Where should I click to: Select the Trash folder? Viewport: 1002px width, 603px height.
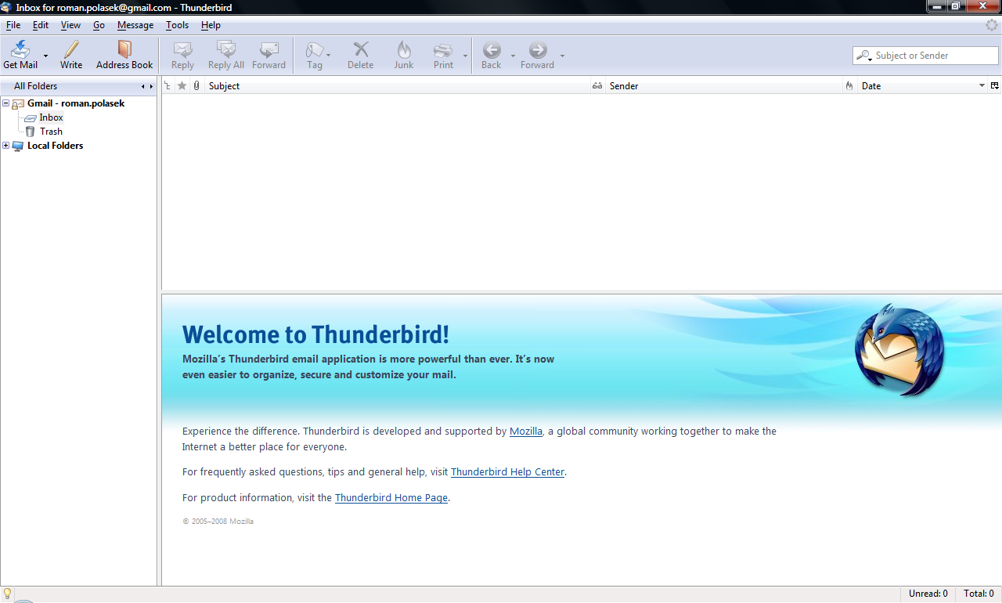[52, 132]
